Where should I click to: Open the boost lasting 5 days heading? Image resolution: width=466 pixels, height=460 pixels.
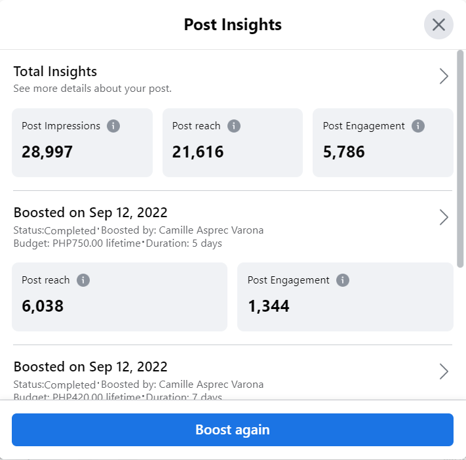click(90, 213)
